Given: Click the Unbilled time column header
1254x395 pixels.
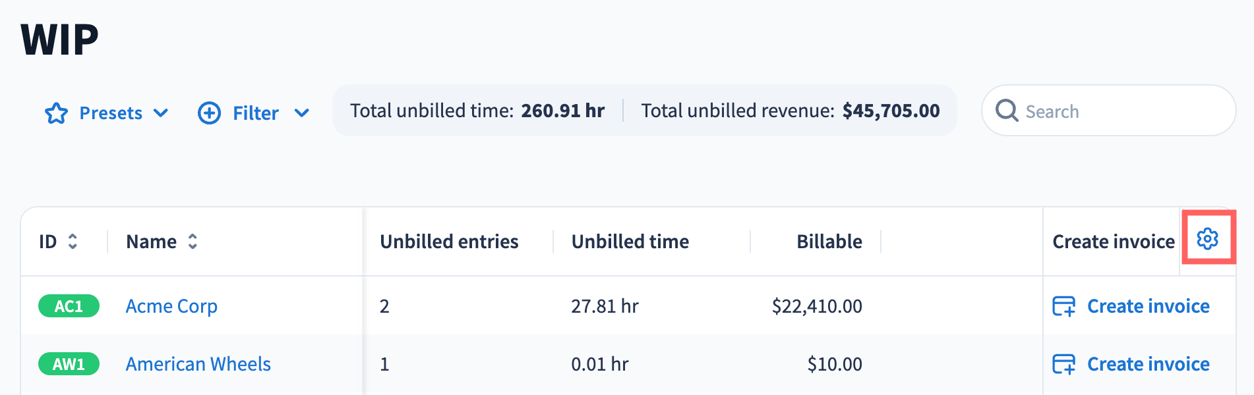Looking at the screenshot, I should pyautogui.click(x=630, y=242).
